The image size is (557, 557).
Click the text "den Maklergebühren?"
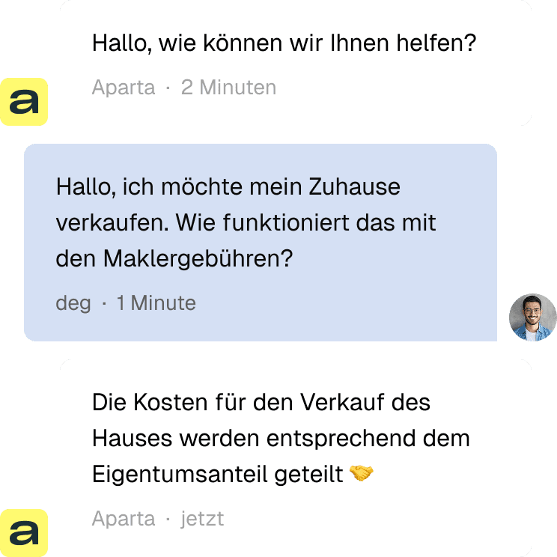coord(174,258)
